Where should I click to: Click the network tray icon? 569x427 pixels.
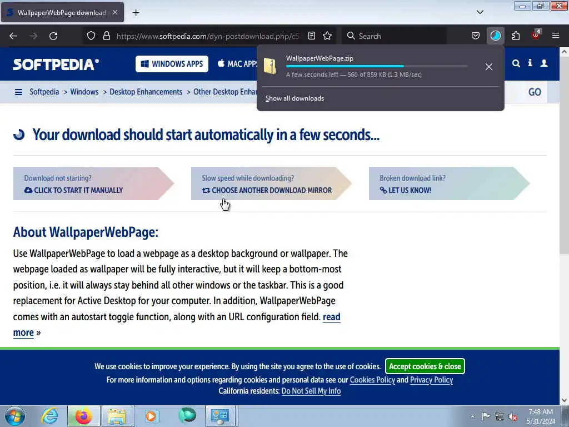[500, 416]
